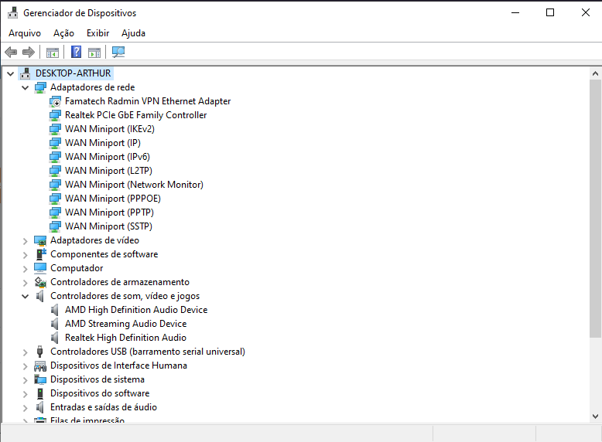Click the Dispositivos do software icon
This screenshot has height=442, width=602.
pyautogui.click(x=40, y=393)
